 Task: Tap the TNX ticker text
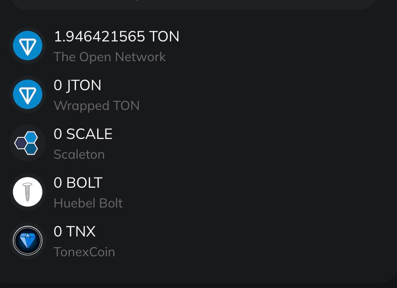coord(81,231)
